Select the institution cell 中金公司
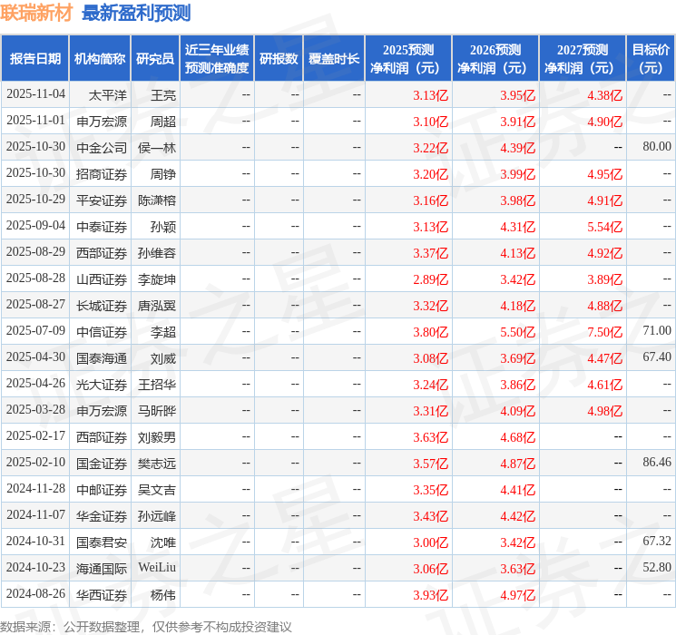Image resolution: width=676 pixels, height=635 pixels. tap(102, 148)
